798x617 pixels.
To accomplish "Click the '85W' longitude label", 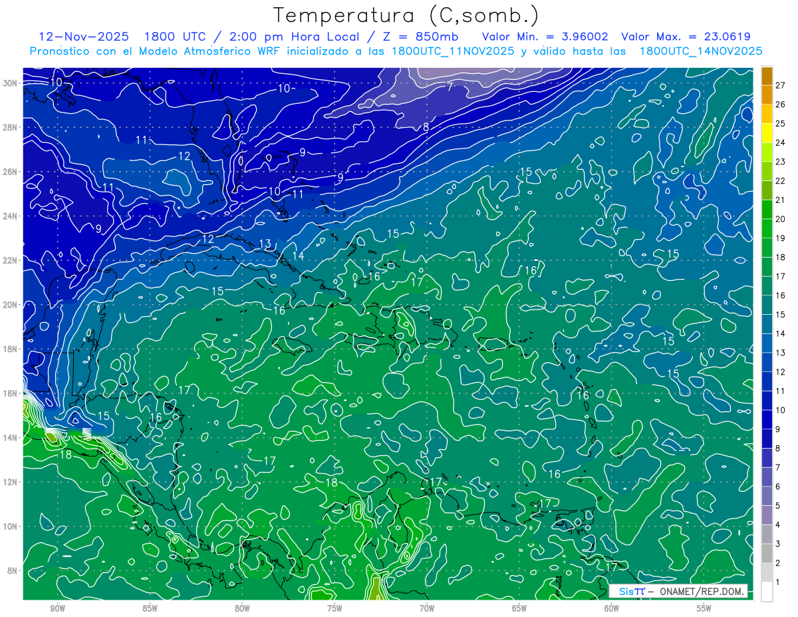I will 150,608.
